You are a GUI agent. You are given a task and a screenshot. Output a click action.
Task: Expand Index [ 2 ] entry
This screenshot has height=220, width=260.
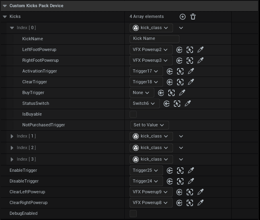[x=12, y=148]
